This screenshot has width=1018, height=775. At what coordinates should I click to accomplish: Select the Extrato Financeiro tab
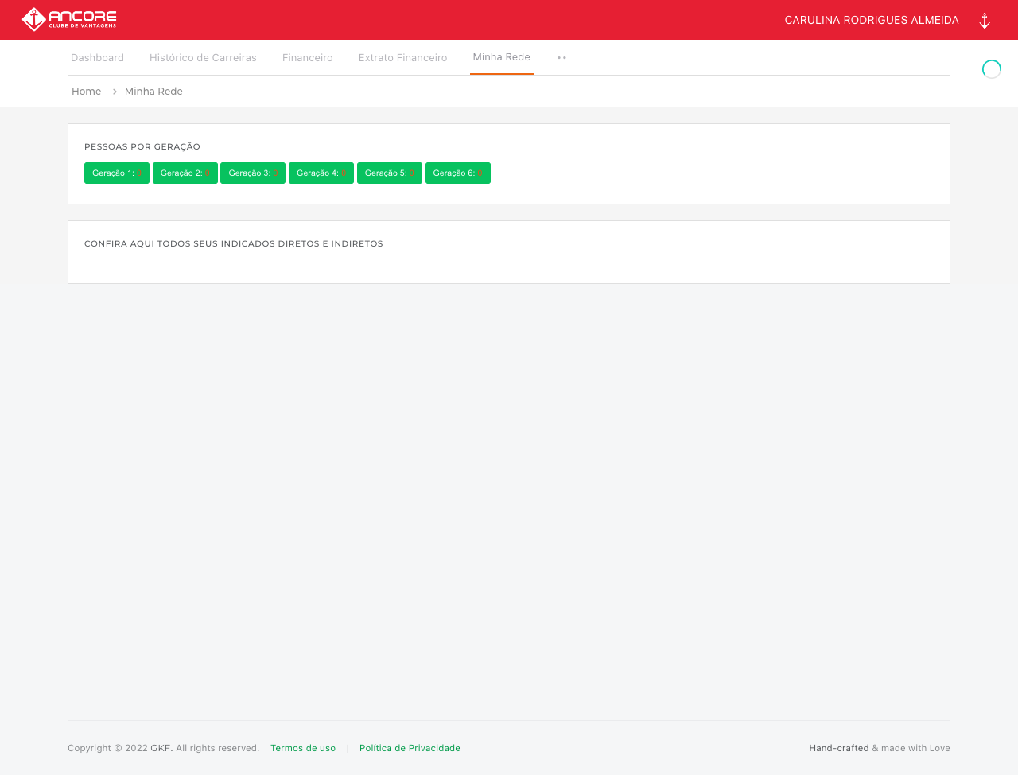point(402,58)
